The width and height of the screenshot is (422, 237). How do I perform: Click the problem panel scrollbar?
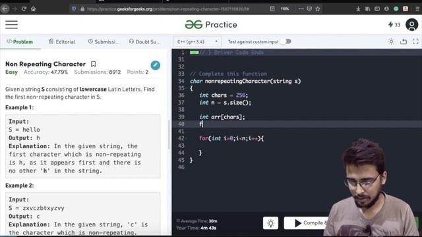[x=169, y=134]
